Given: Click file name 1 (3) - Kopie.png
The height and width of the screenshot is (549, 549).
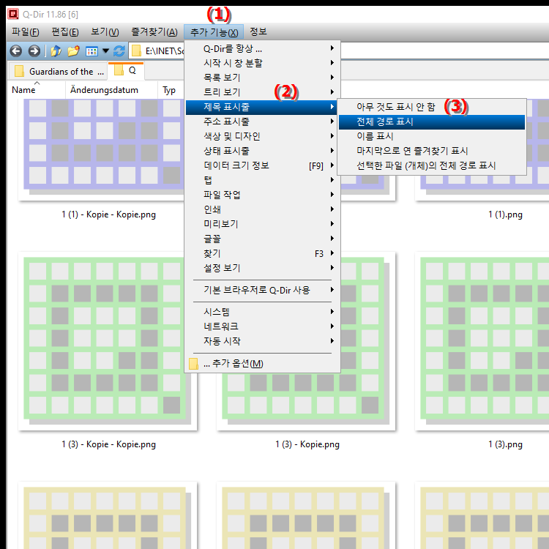Looking at the screenshot, I should tap(307, 444).
